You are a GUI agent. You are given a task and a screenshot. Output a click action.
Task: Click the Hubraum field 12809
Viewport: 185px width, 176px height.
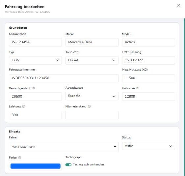(148, 97)
